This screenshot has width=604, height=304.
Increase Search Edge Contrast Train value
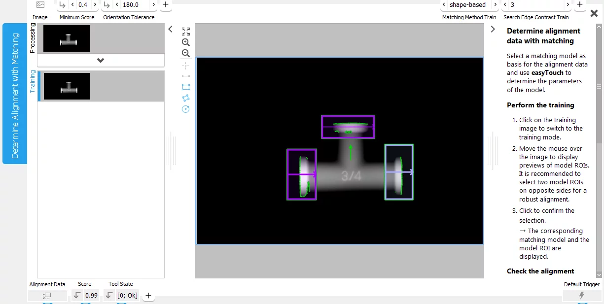point(568,5)
